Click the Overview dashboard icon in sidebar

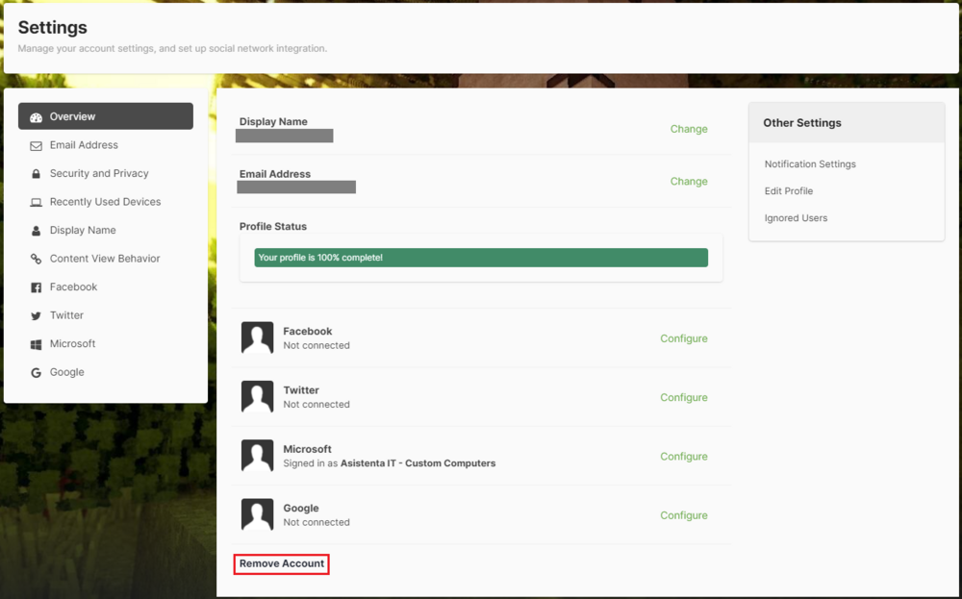coord(36,117)
